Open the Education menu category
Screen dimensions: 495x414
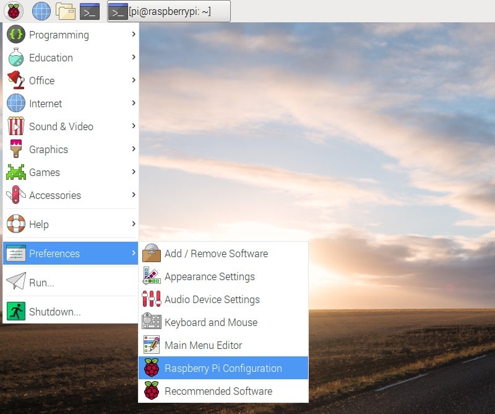[x=71, y=58]
